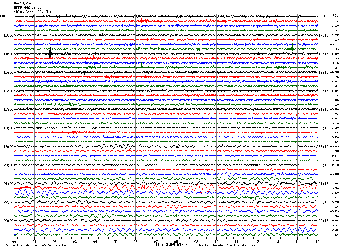Click the DC offset value -465
The height and width of the screenshot is (249, 340).
[336, 142]
